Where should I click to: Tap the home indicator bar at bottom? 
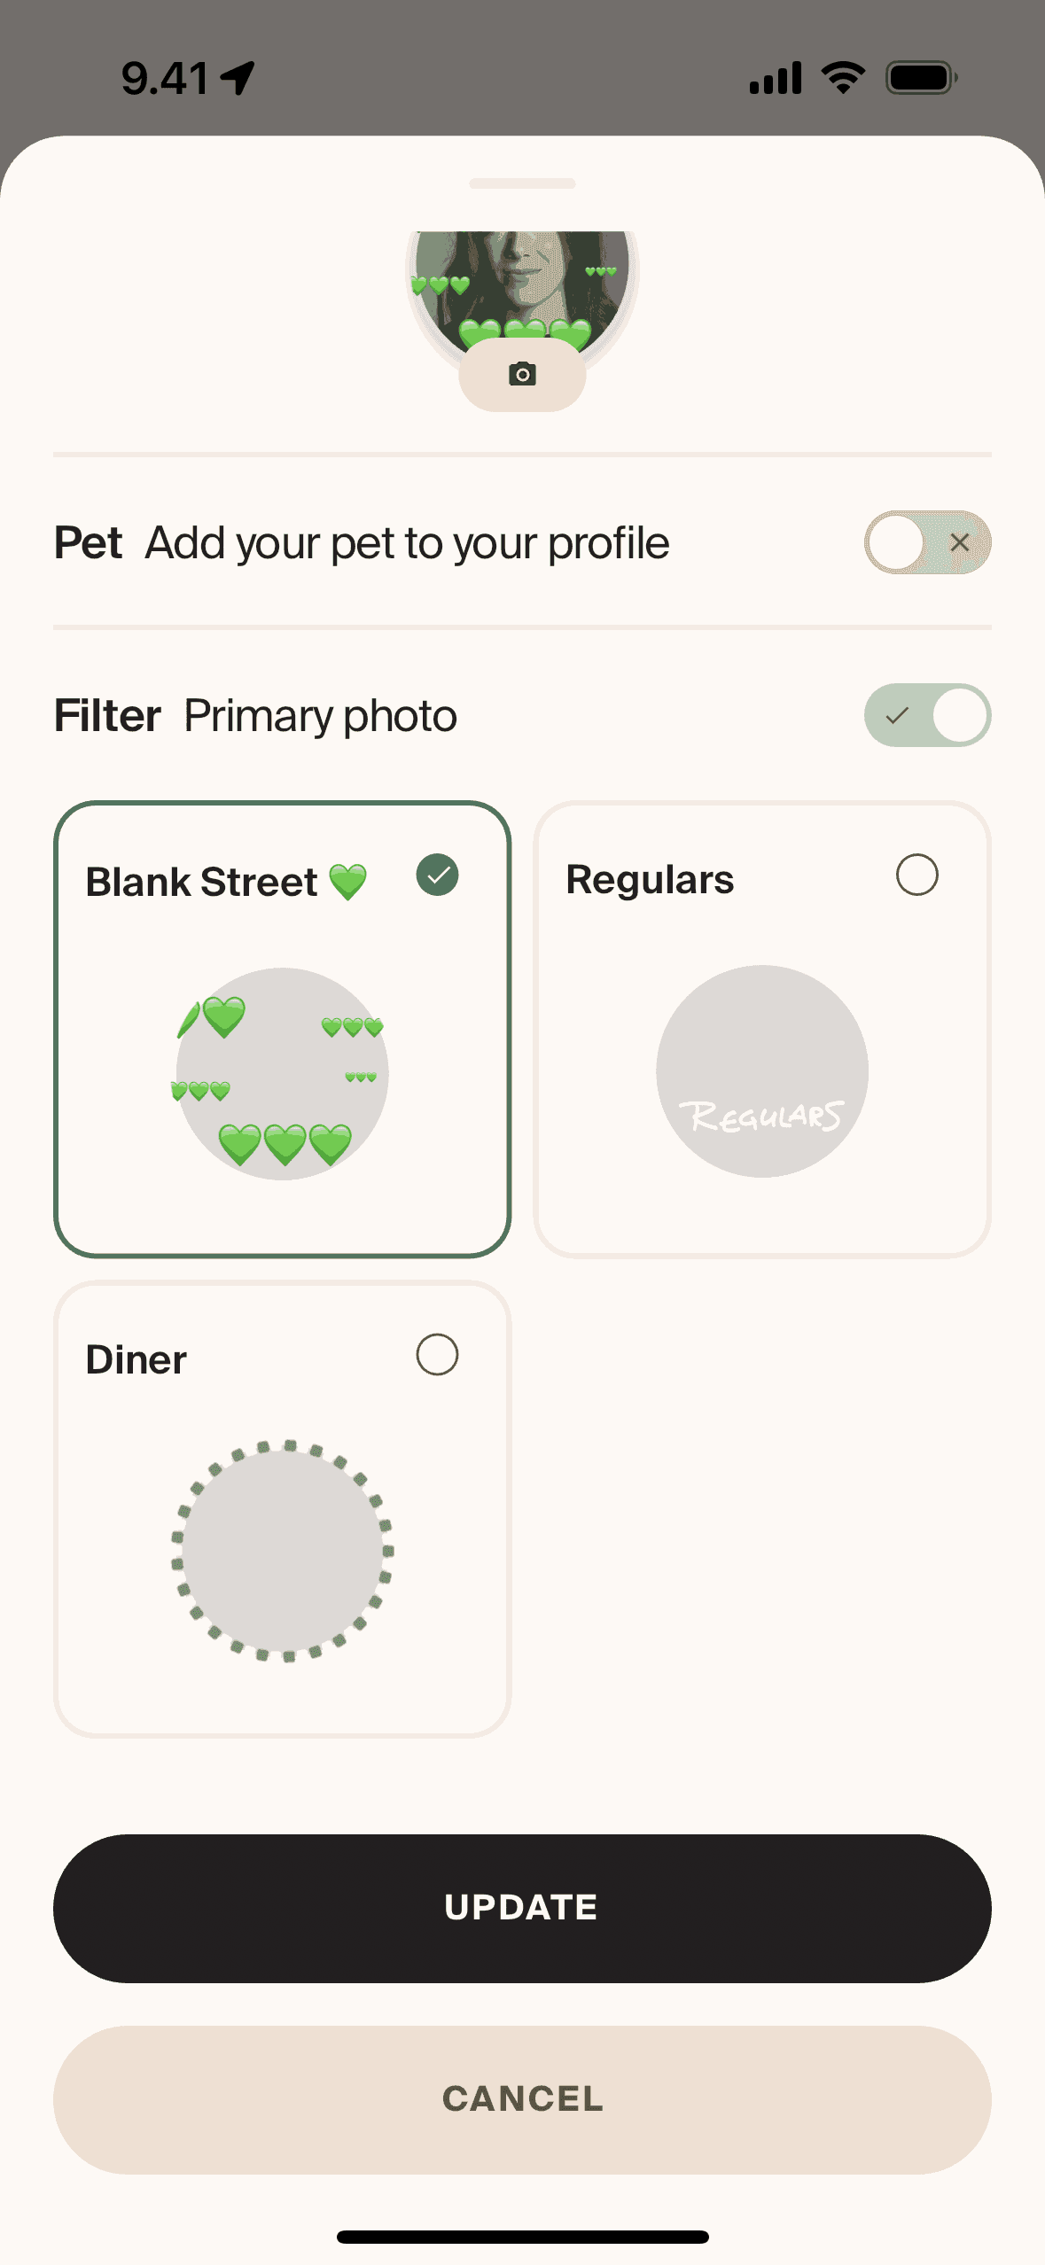(x=522, y=2237)
